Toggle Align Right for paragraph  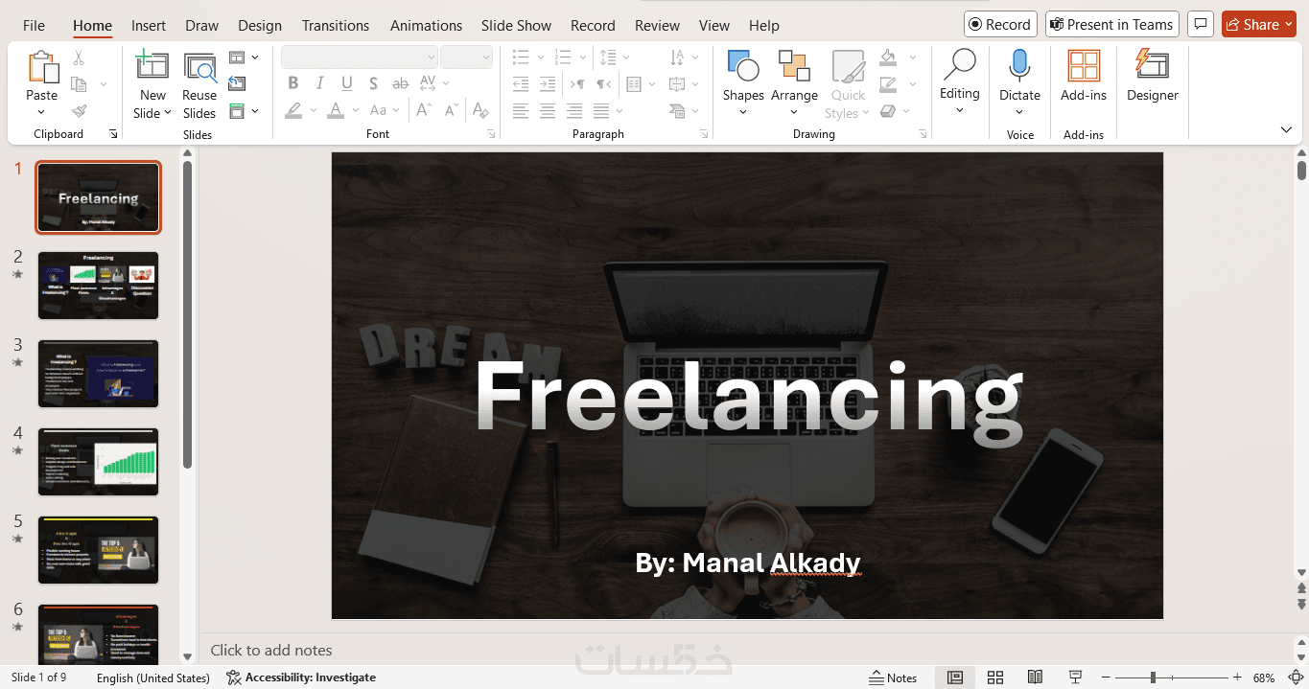(x=574, y=111)
